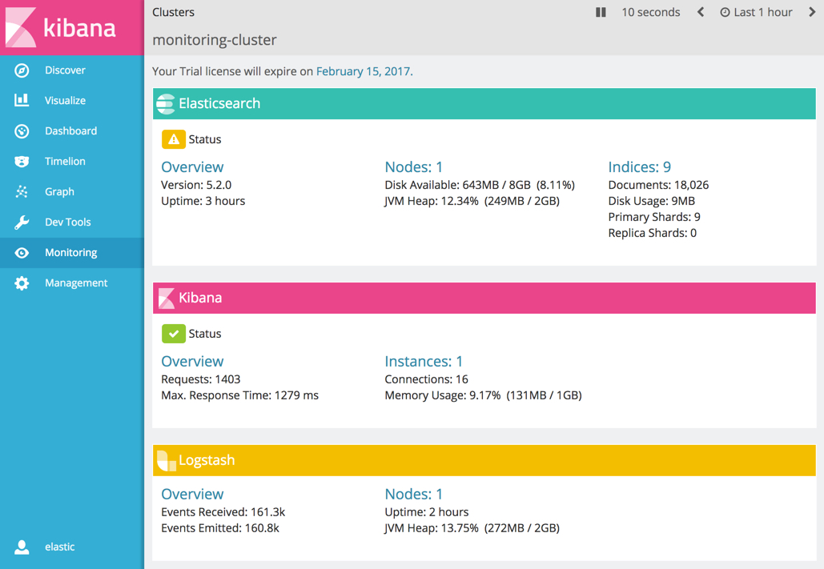View the Indices: 9 details
The image size is (824, 569).
tap(639, 166)
